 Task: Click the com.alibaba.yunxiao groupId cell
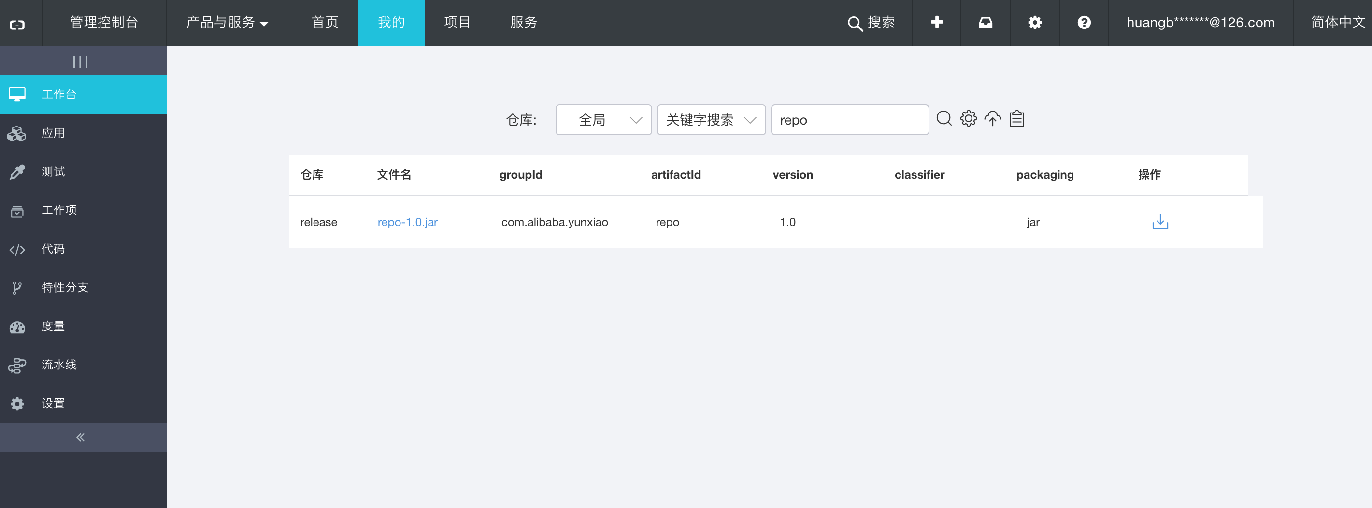(555, 222)
